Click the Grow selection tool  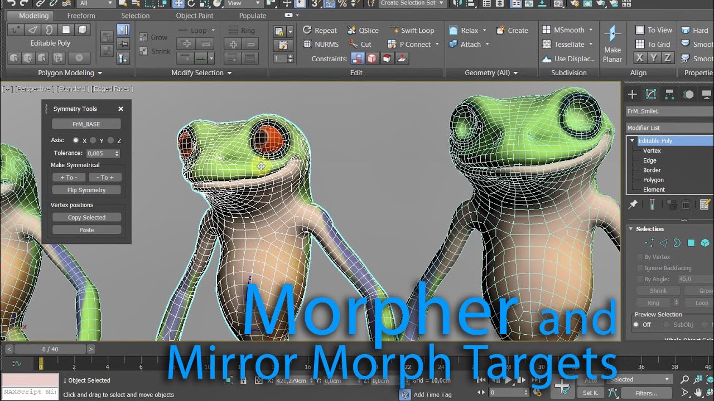[153, 37]
